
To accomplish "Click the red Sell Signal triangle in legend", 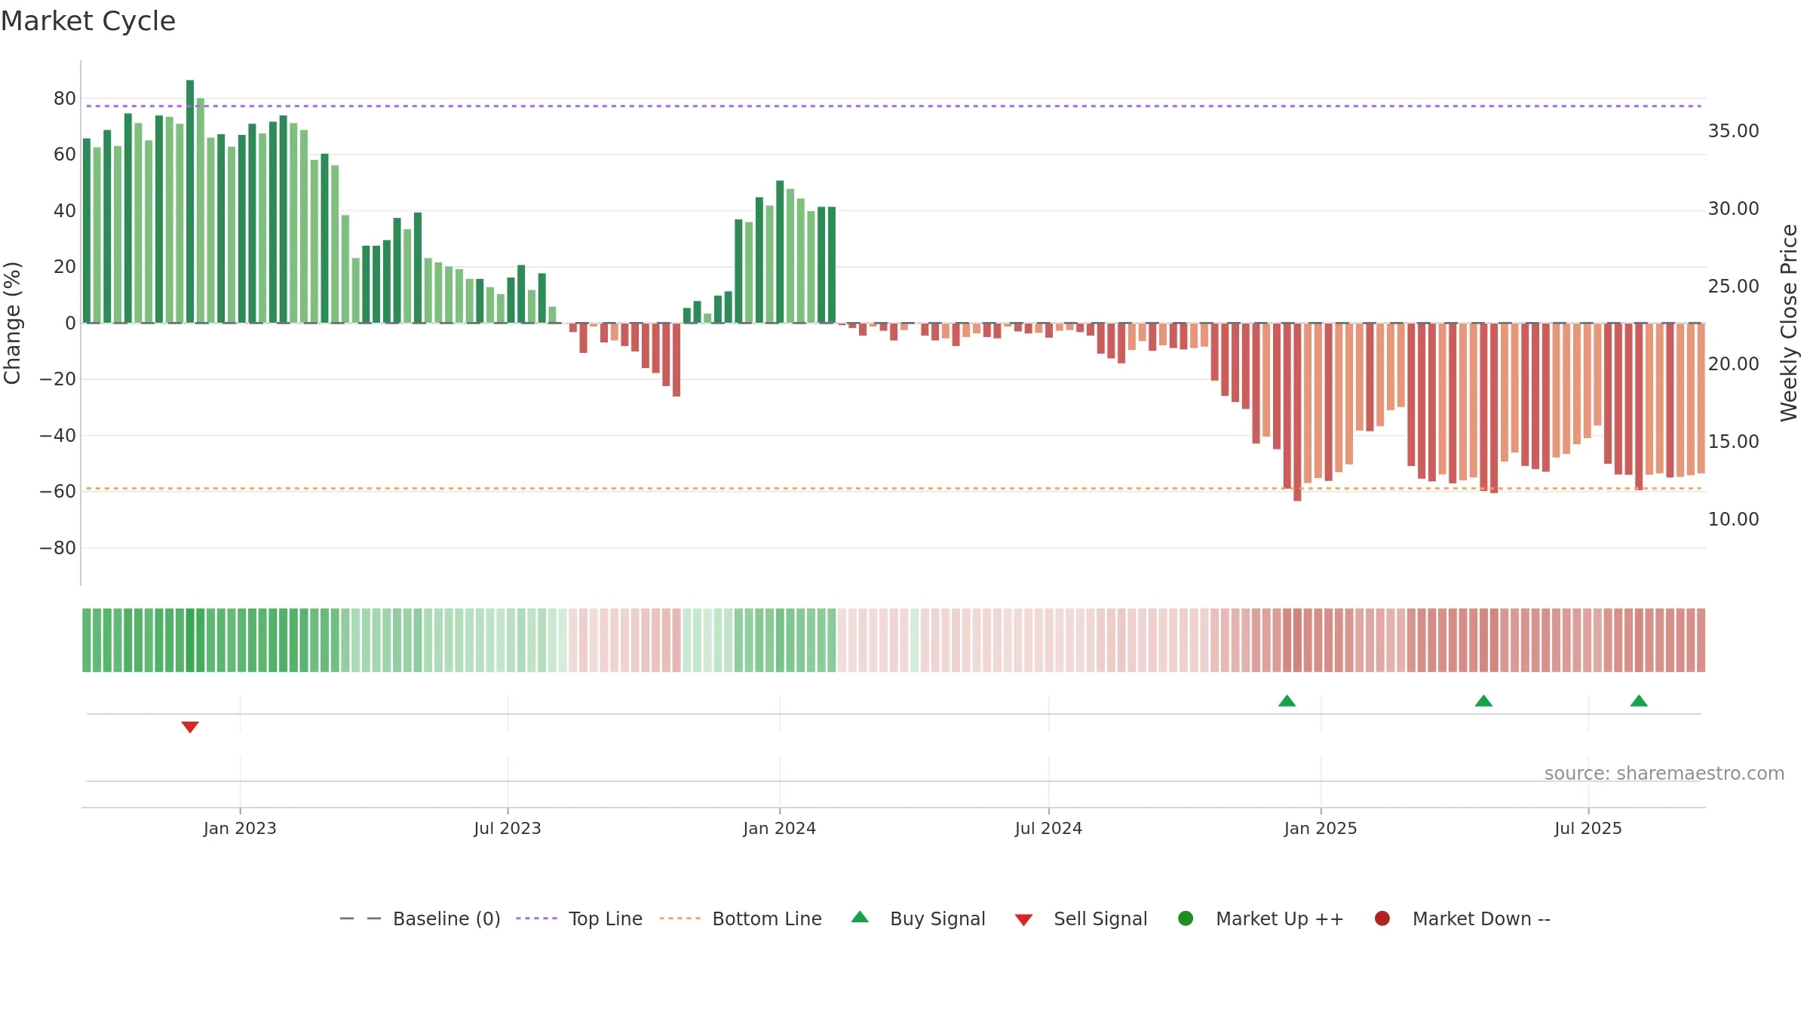I will [x=1023, y=920].
